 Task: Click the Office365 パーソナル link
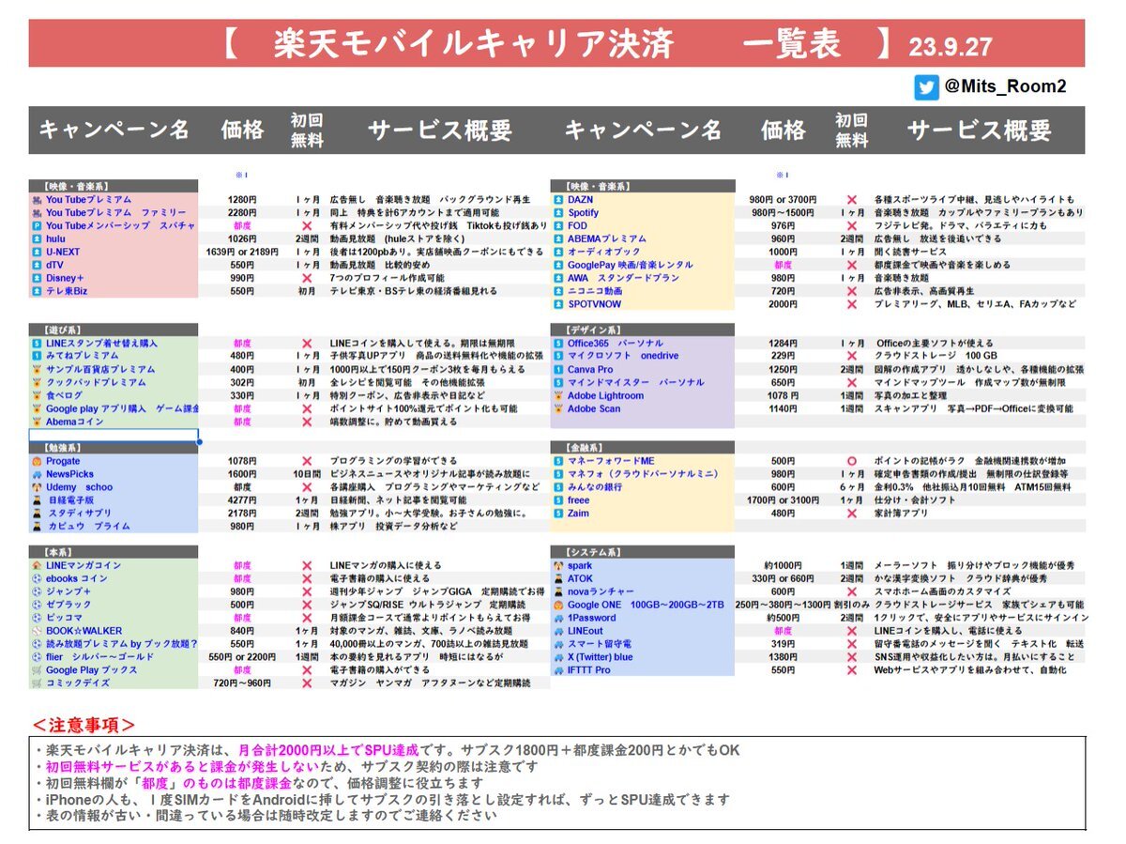tap(616, 344)
